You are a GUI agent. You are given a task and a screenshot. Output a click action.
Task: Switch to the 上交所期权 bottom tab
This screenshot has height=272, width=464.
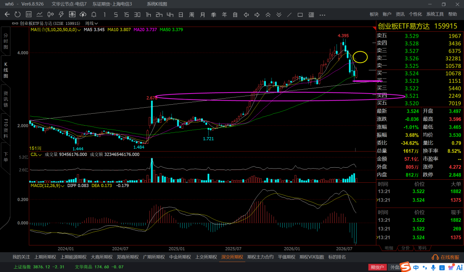206,257
